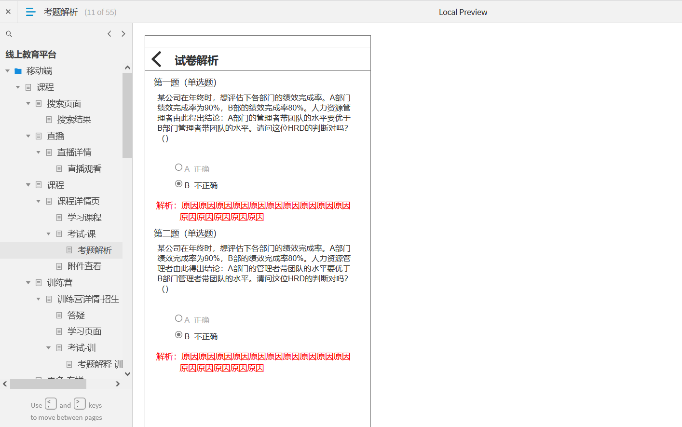The height and width of the screenshot is (427, 682).
Task: Collapse the 直播 node
Action: (x=28, y=136)
